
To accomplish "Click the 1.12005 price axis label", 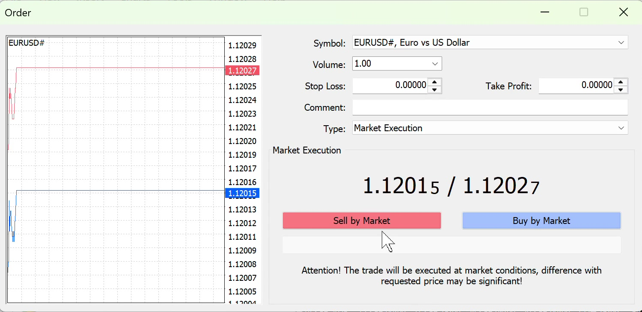I will [x=242, y=291].
